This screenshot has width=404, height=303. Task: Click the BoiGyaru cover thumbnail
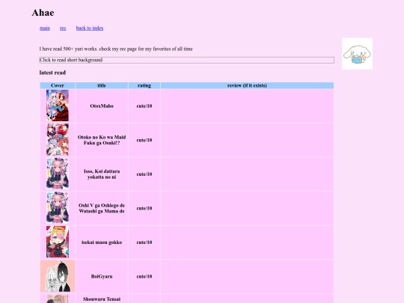[x=58, y=276]
